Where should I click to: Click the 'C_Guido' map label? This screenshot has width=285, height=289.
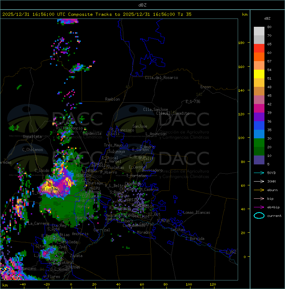pos(42,171)
